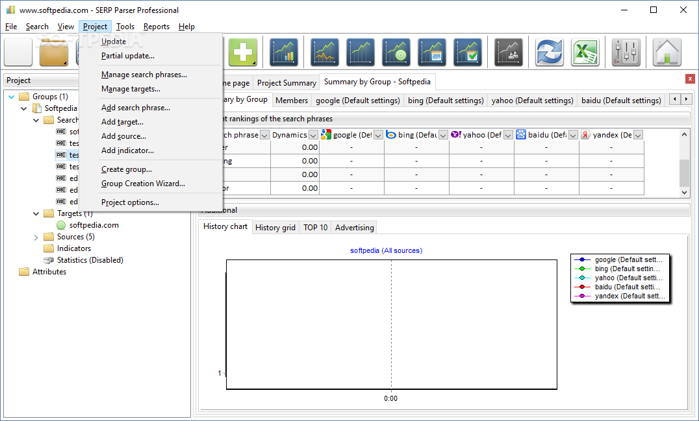Open the Search menu

tap(37, 27)
